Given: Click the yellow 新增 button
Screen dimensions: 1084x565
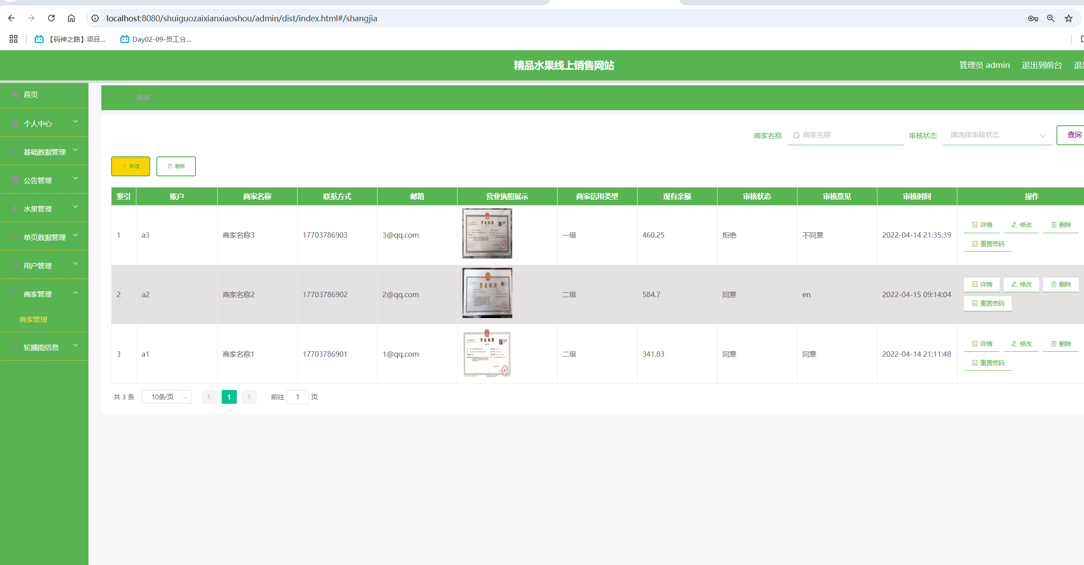Looking at the screenshot, I should pos(131,166).
